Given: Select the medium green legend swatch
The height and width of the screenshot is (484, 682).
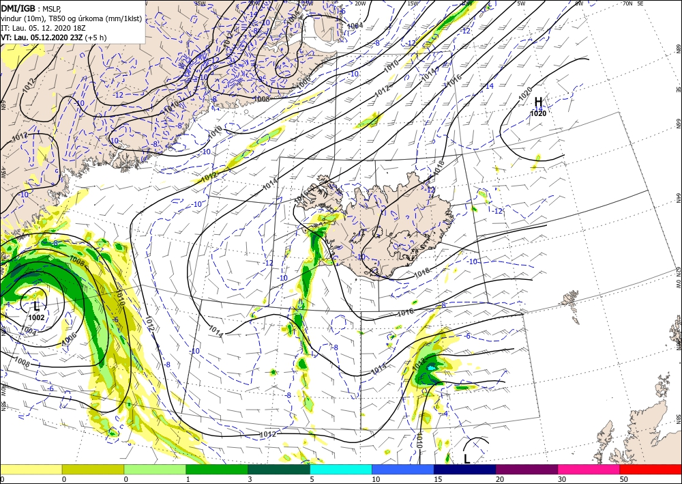Looking at the screenshot, I should coord(217,469).
